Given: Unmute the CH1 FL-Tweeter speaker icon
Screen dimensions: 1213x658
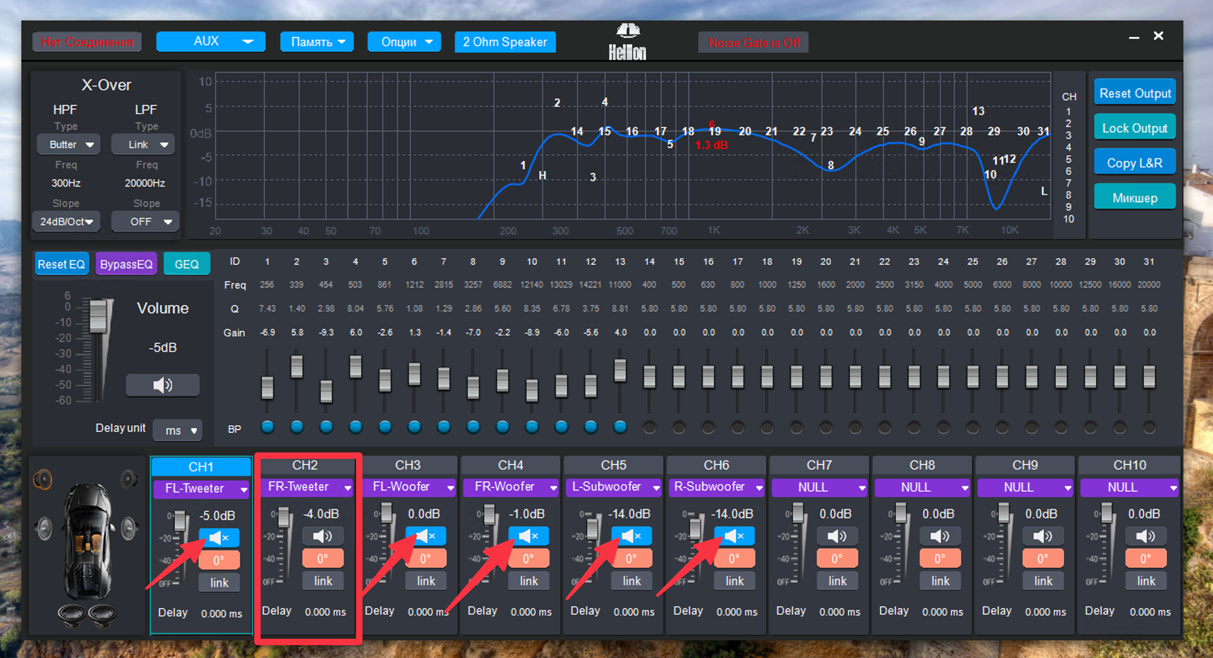Looking at the screenshot, I should point(219,538).
